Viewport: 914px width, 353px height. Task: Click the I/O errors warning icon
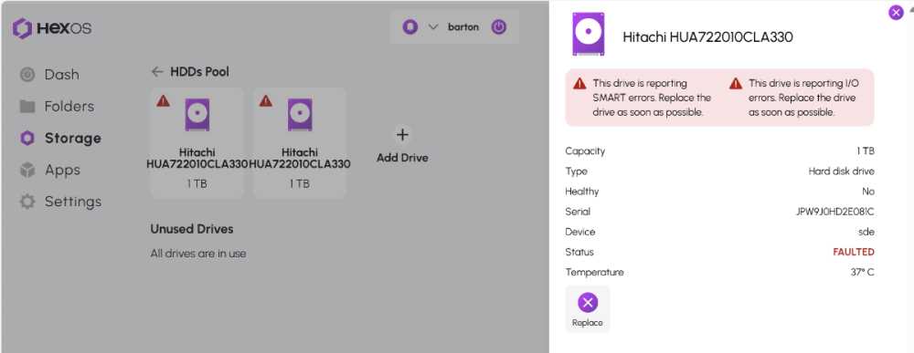(736, 84)
